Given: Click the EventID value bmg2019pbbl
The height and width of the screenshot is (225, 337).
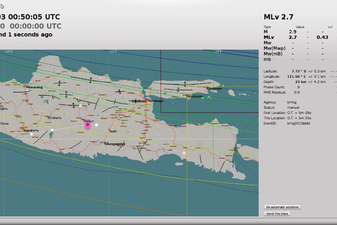Looking at the screenshot, I should pos(299,124).
